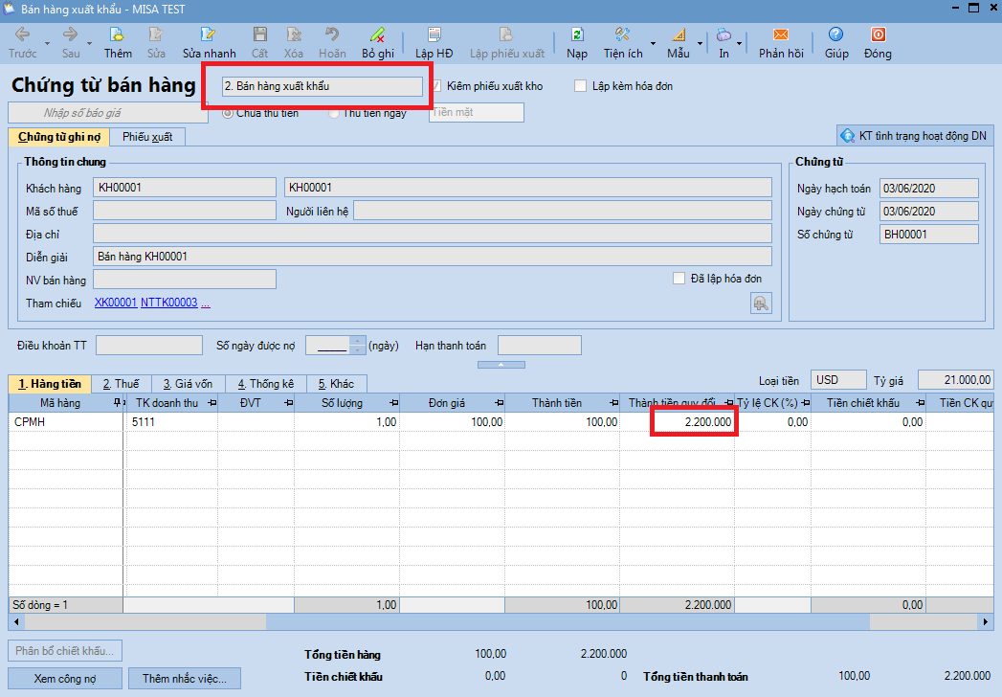Go to next voucher with Sau
This screenshot has height=697, width=1002.
coord(71,43)
